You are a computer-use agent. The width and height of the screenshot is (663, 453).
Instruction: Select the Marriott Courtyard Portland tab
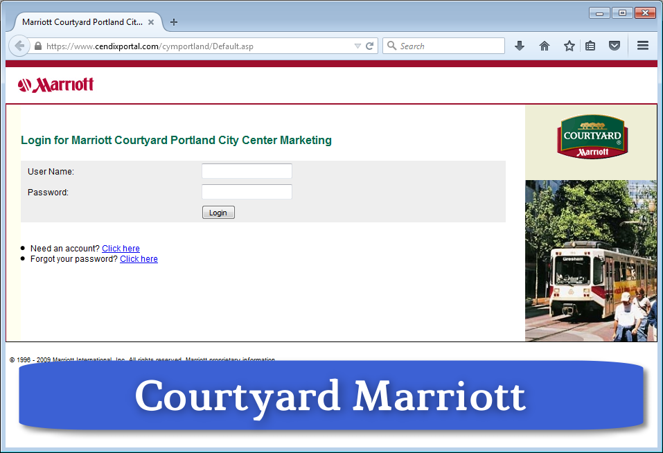point(88,22)
